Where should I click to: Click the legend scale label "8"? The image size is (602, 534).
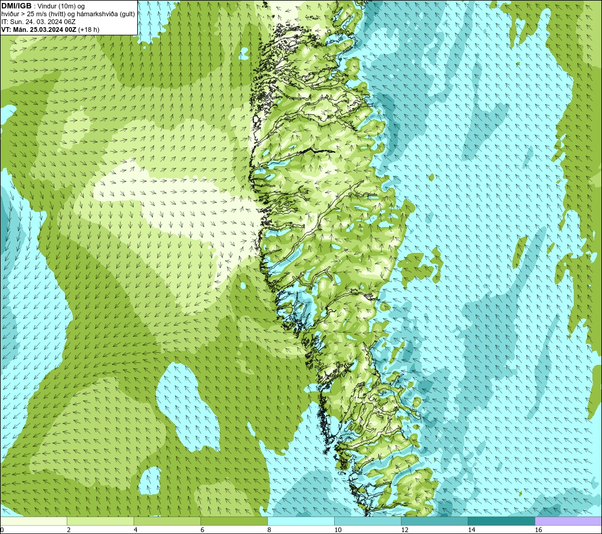coord(269,530)
